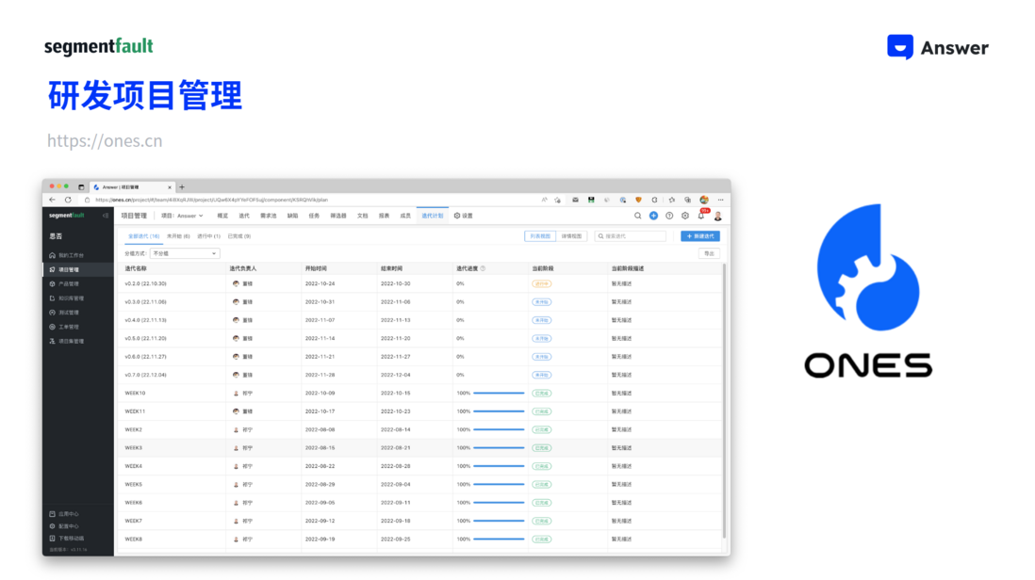This screenshot has height=580, width=1035.
Task: Switch to 详情视图 detail view
Action: tap(571, 236)
